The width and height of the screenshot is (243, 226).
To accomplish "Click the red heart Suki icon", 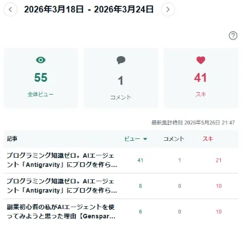I will 201,60.
